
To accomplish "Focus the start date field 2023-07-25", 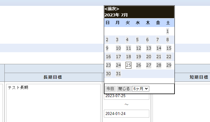I will tap(126, 96).
